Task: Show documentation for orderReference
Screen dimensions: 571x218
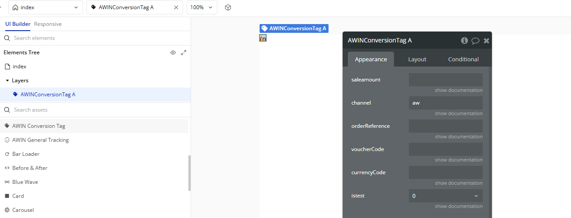Action: tap(459, 137)
